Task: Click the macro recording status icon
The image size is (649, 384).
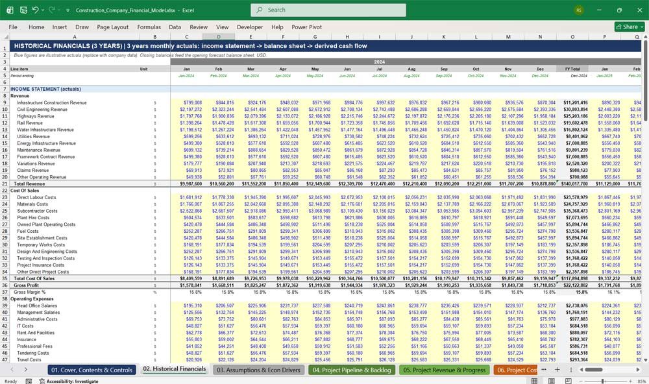Action: point(29,381)
